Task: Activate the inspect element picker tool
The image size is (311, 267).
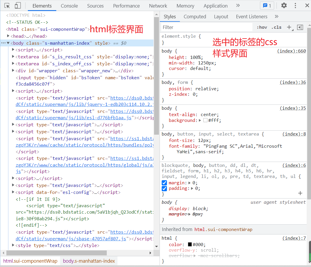Action: [x=8, y=6]
